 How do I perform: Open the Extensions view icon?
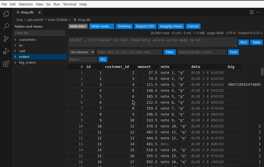coord(6,64)
